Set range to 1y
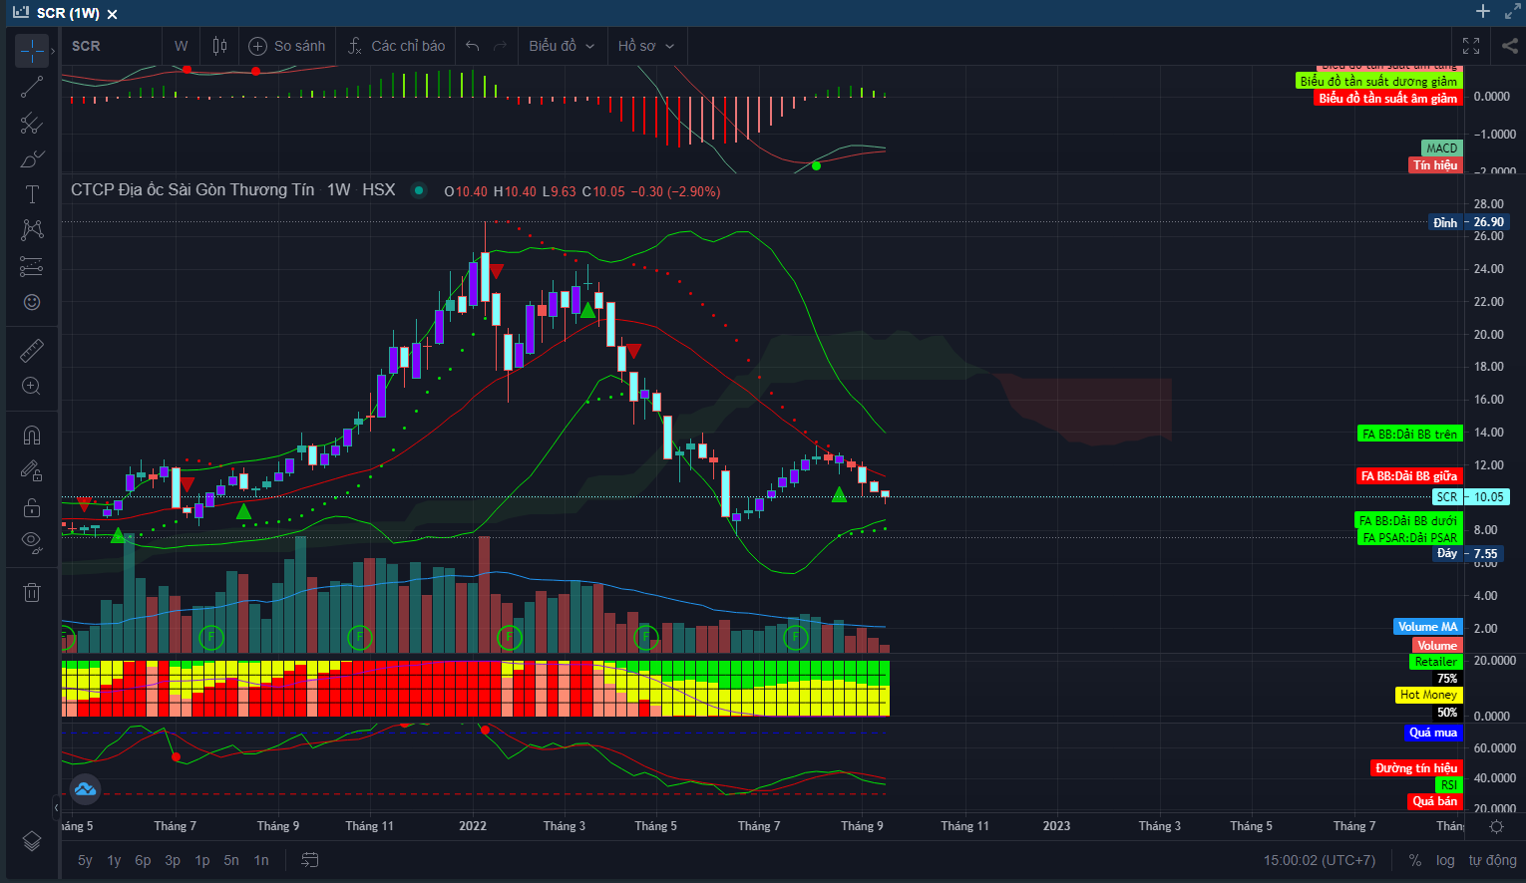 point(114,860)
